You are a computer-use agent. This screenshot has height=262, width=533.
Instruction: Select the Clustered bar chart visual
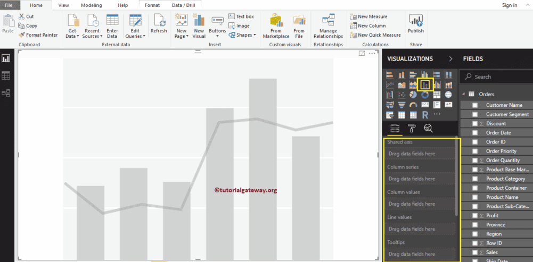[413, 74]
